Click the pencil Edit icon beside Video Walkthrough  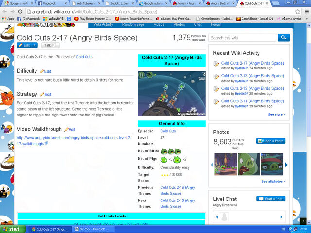click(70, 130)
